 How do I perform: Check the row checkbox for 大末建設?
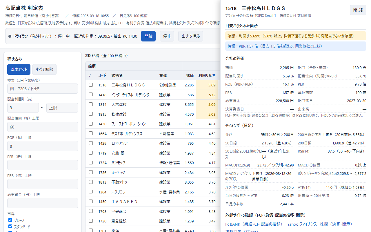[91, 104]
